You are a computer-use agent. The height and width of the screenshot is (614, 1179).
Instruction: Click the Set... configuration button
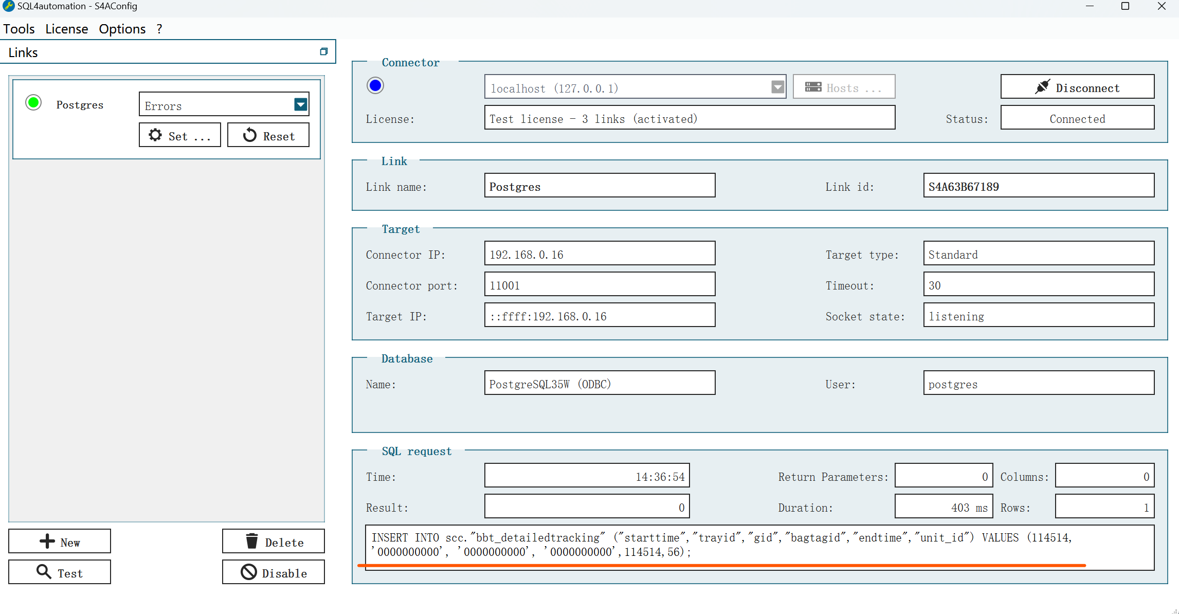click(x=179, y=136)
